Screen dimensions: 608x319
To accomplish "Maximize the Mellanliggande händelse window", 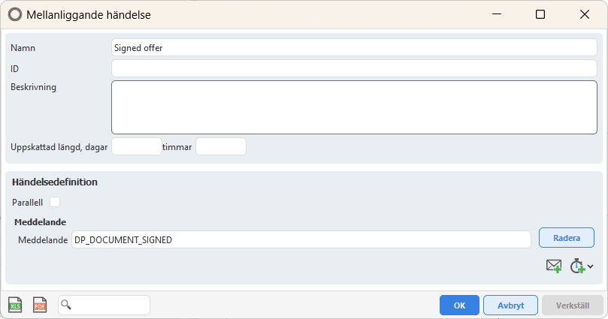I will point(540,14).
